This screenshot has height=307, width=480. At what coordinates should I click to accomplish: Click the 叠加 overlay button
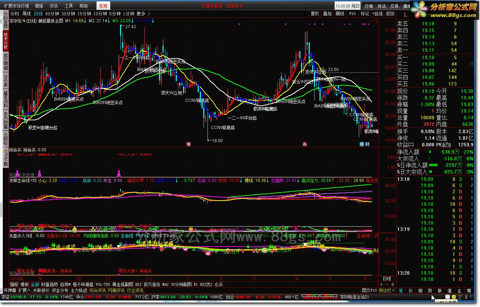328,14
